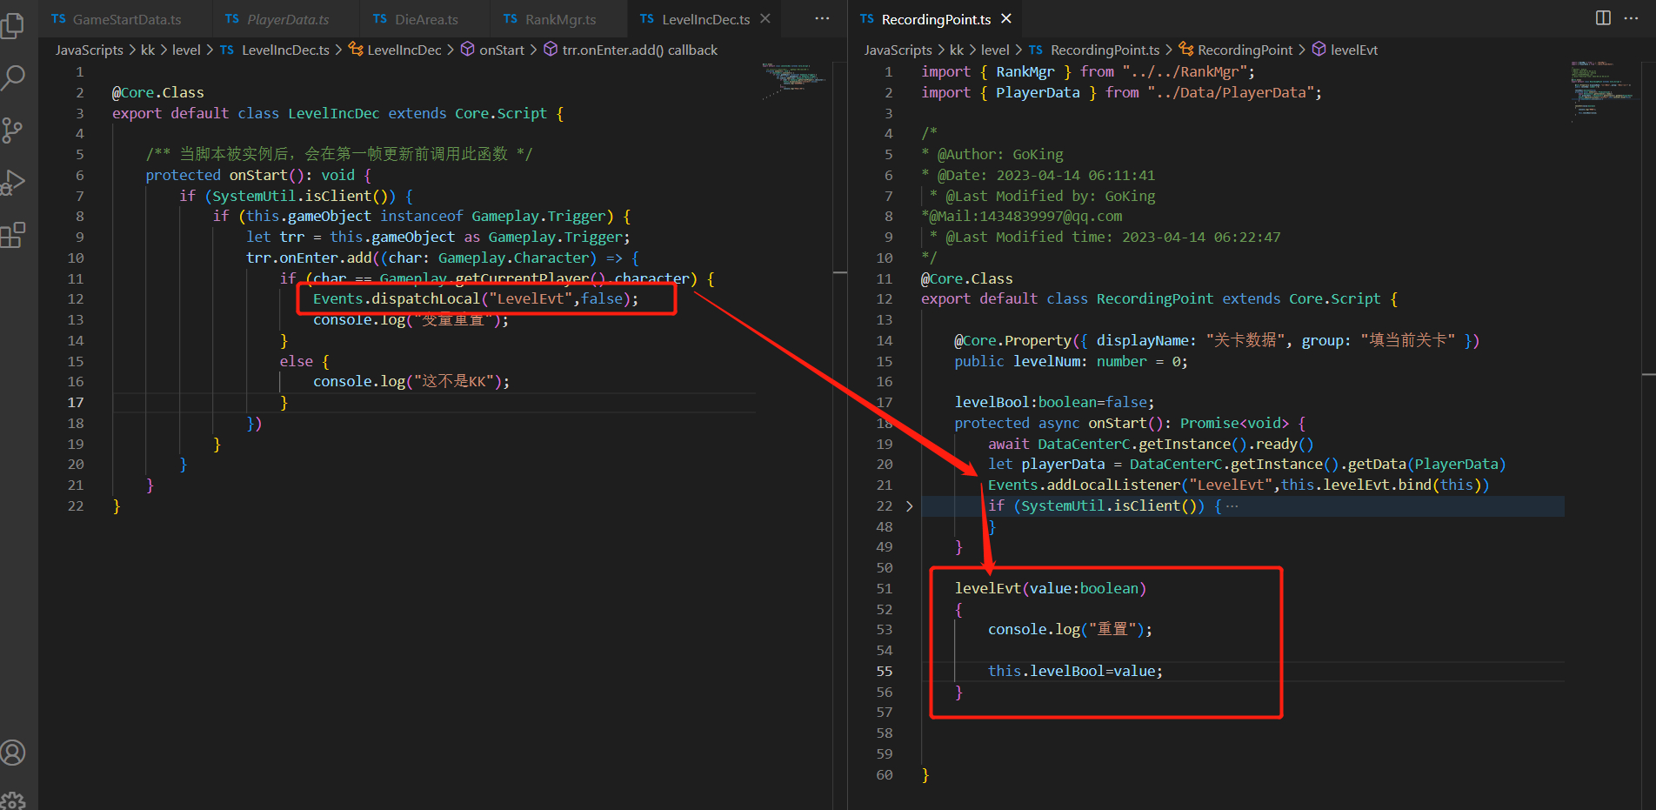The image size is (1656, 810).
Task: Open left editor group more actions menu
Action: point(822,18)
